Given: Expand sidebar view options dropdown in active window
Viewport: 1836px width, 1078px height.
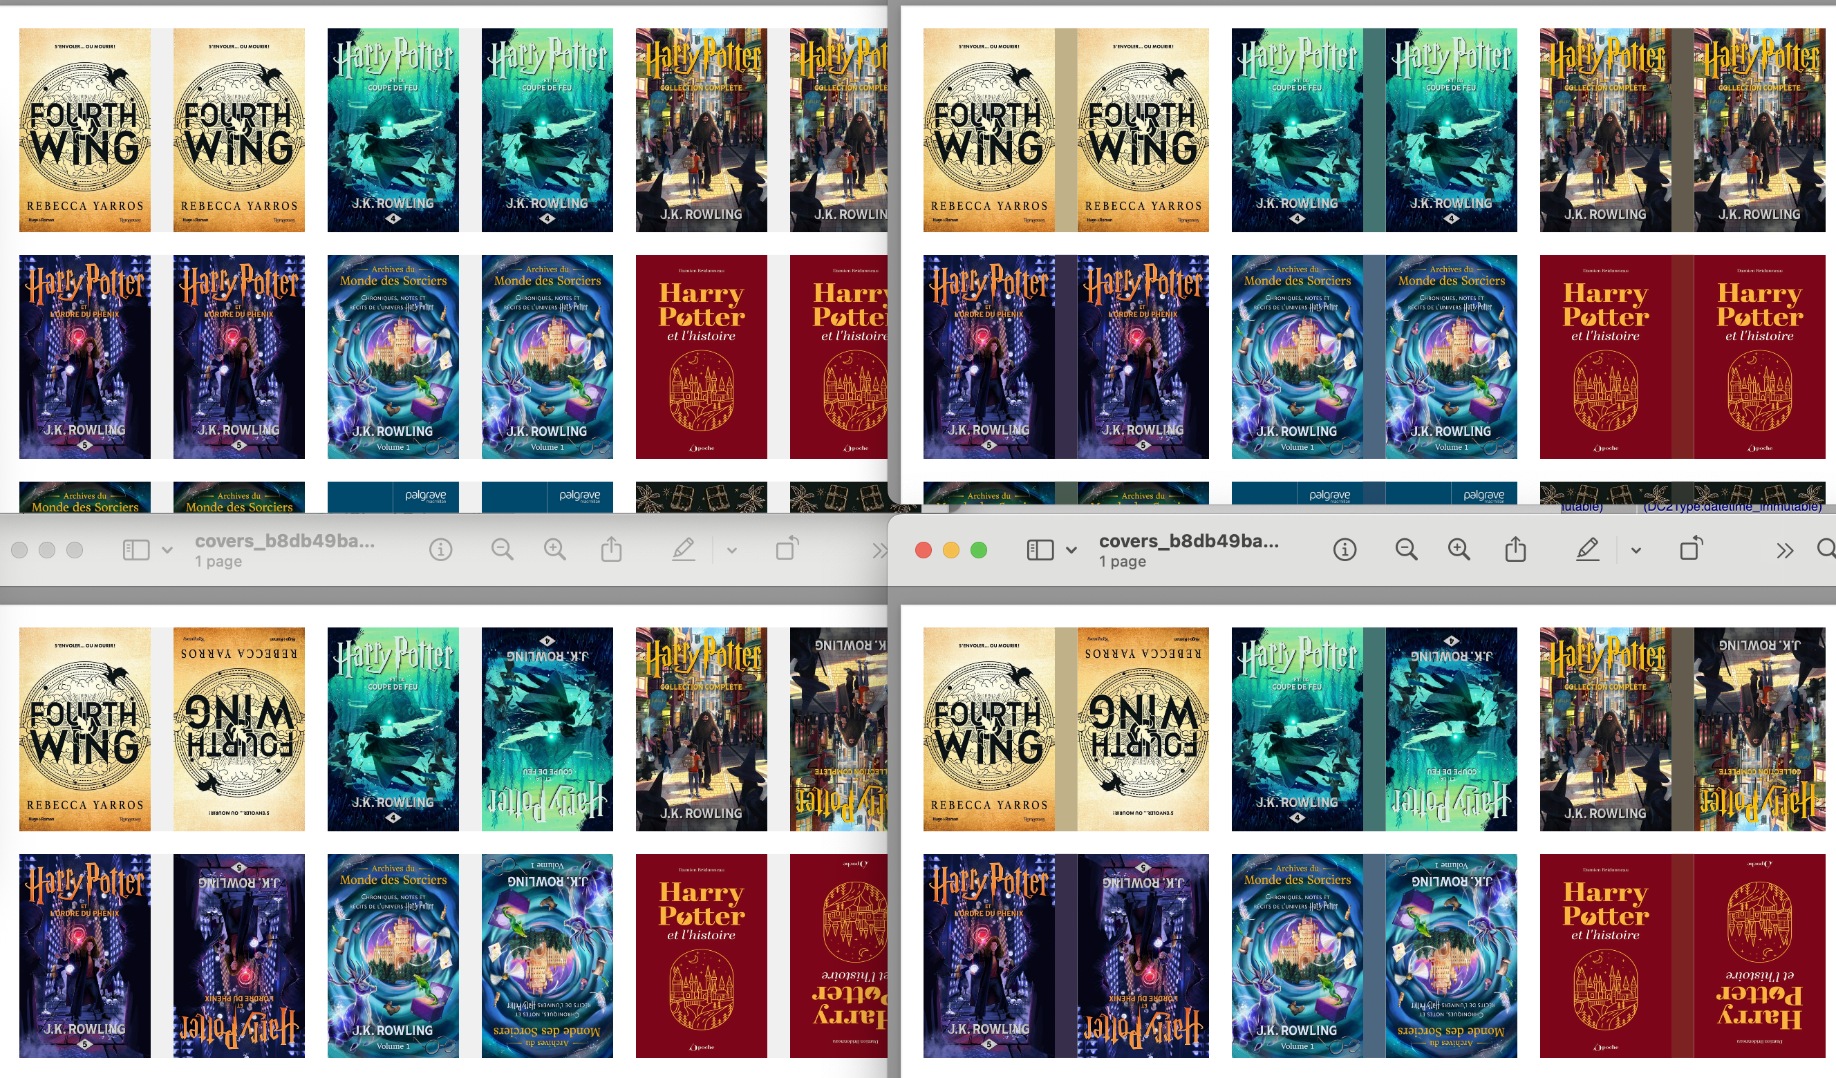Looking at the screenshot, I should click(1071, 551).
